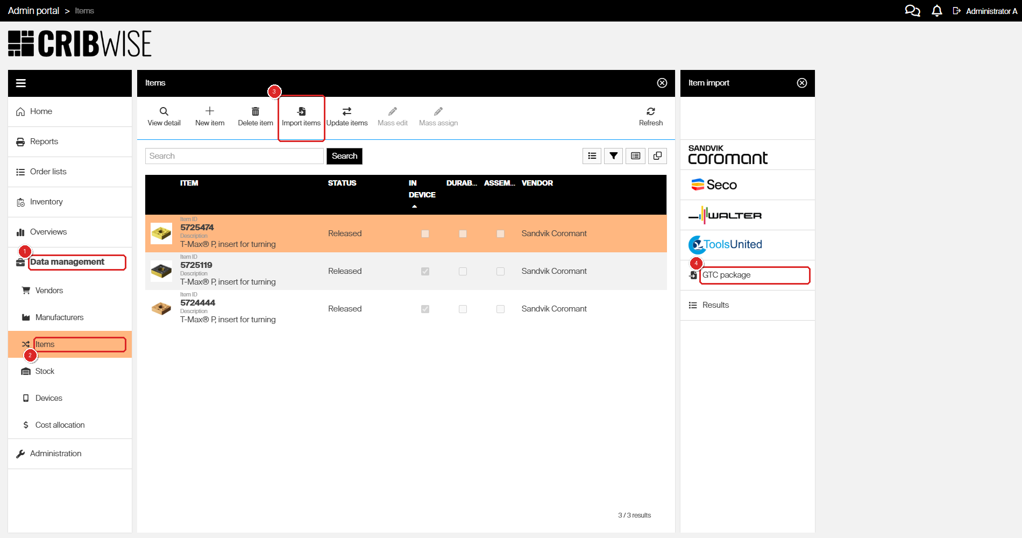Sort by the DURAB... column header
1022x538 pixels.
click(462, 183)
